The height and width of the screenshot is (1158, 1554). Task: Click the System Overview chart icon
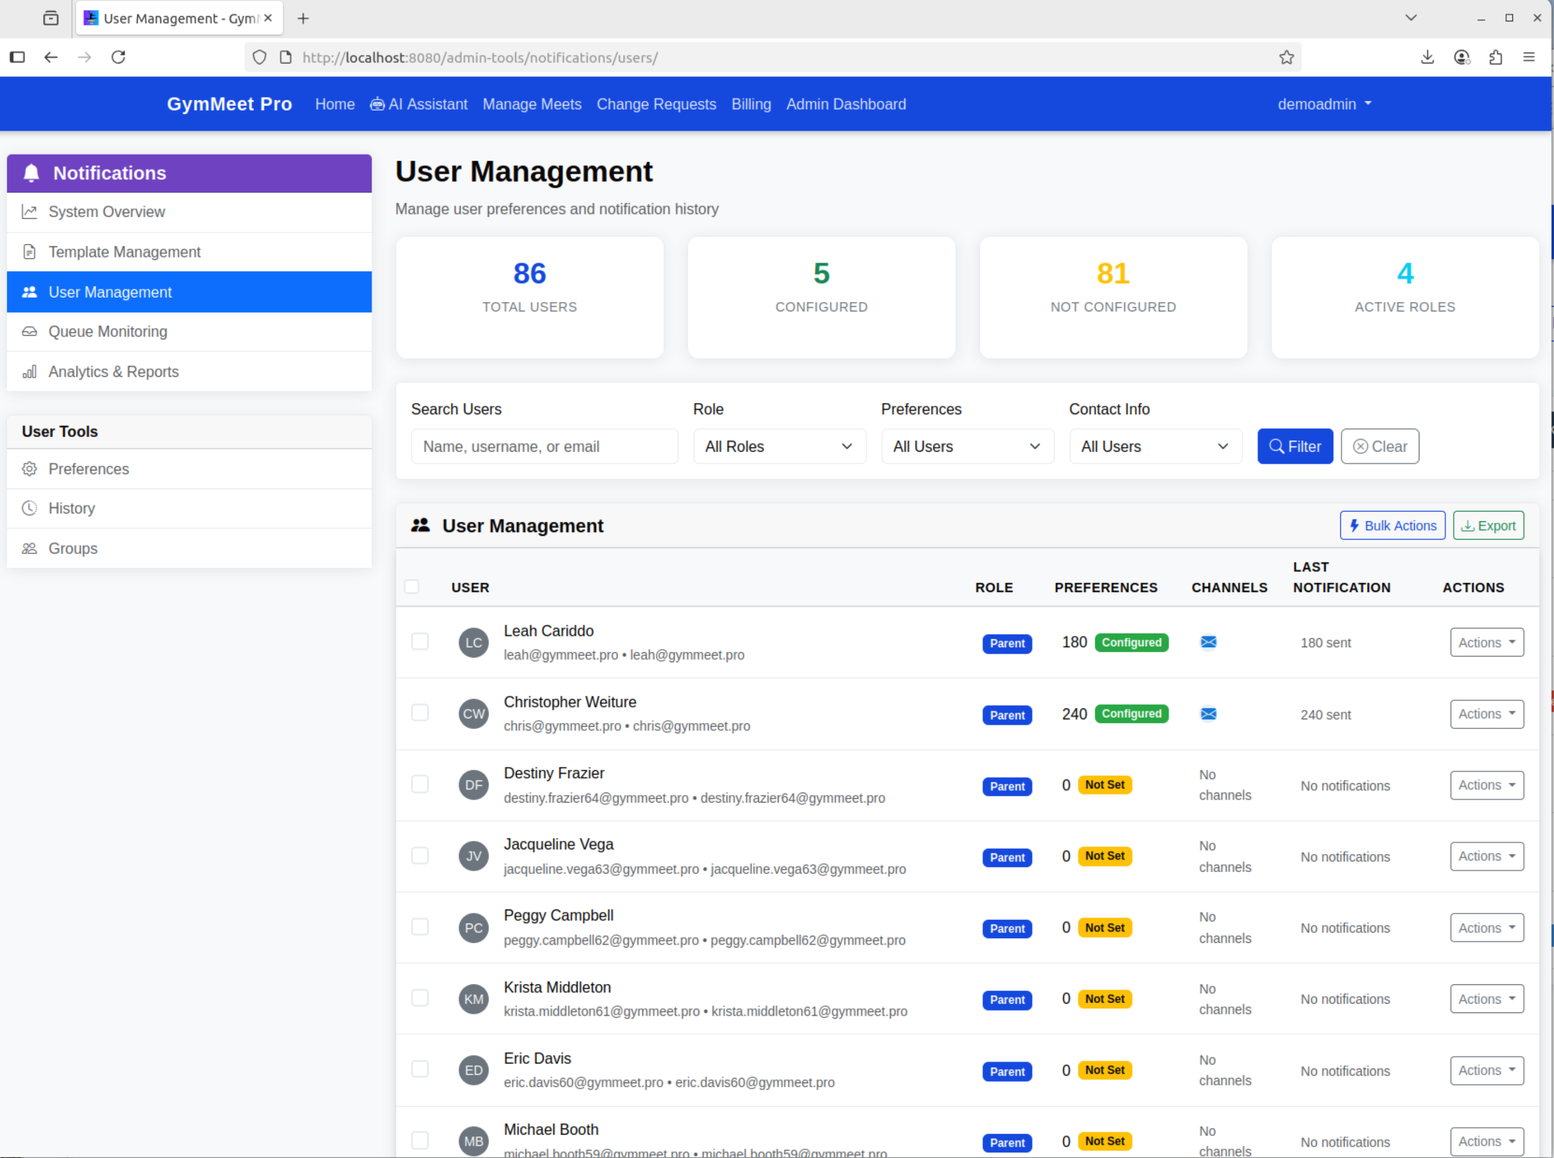[30, 212]
